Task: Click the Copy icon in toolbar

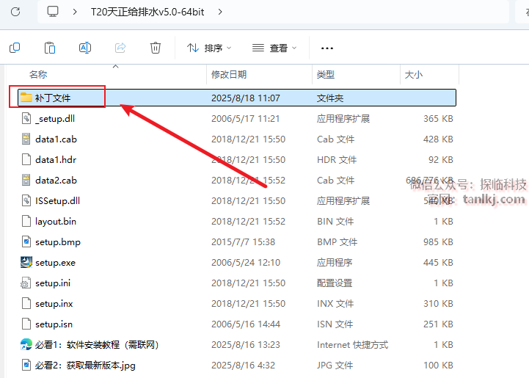Action: pyautogui.click(x=15, y=48)
